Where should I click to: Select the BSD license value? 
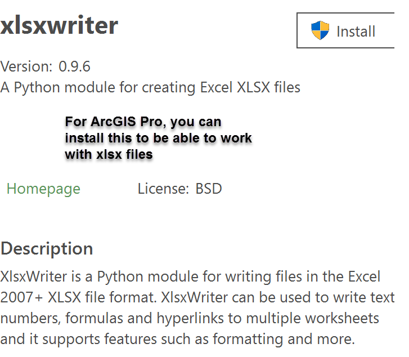[x=209, y=189]
